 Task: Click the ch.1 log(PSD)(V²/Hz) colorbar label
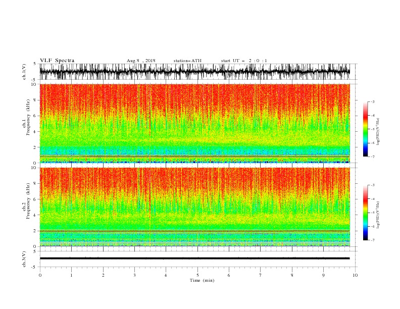(378, 132)
